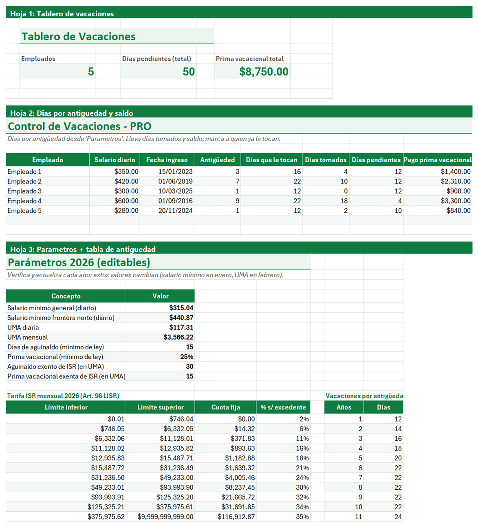Click the 'Días que le tocan' header
This screenshot has width=478, height=528.
[x=271, y=160]
